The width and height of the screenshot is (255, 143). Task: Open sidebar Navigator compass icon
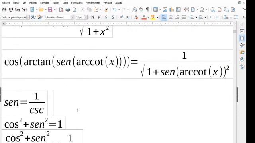[242, 59]
